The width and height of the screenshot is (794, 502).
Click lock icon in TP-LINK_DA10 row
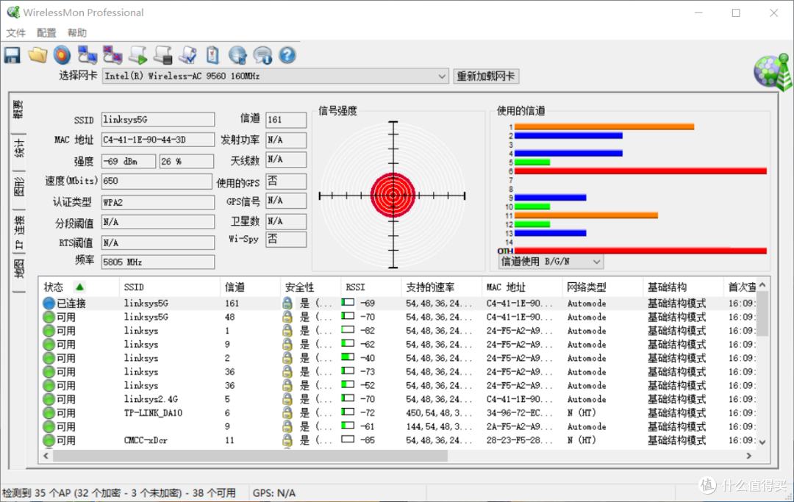pos(287,412)
